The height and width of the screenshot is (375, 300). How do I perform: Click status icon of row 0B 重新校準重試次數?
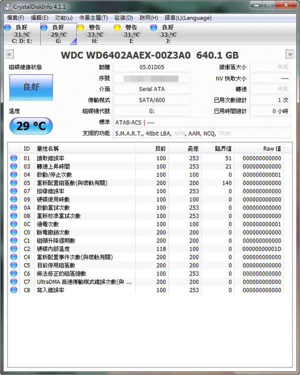pos(14,216)
